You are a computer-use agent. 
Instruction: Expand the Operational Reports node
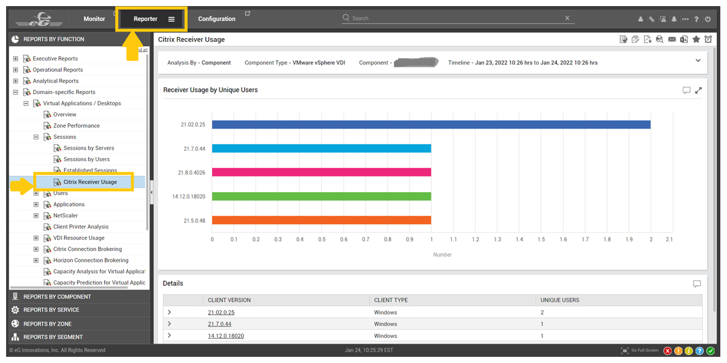pos(16,70)
